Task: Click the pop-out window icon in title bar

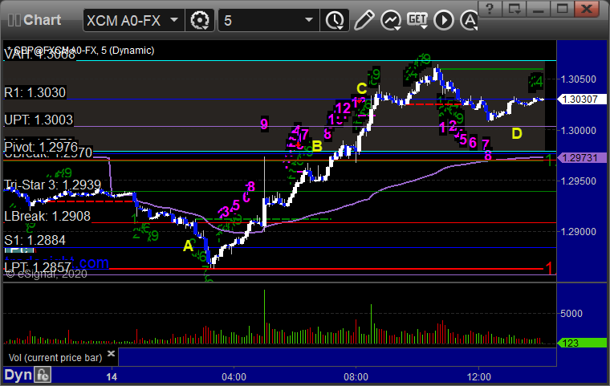Action: coord(514,9)
